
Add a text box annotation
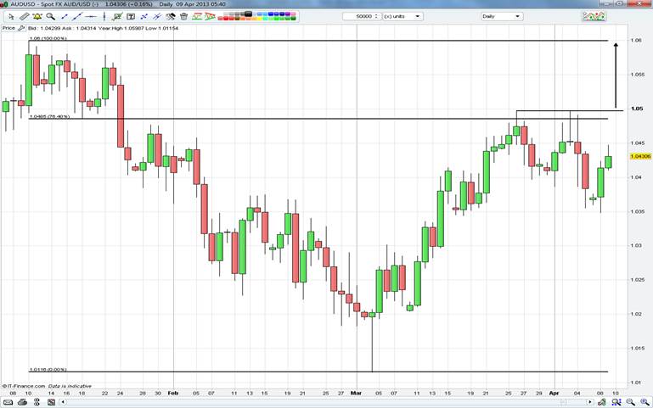tap(131, 17)
